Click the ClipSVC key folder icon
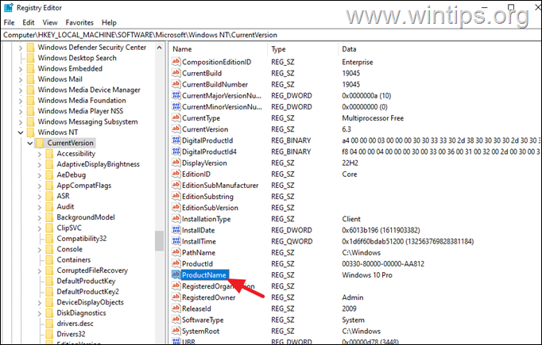 click(x=50, y=228)
